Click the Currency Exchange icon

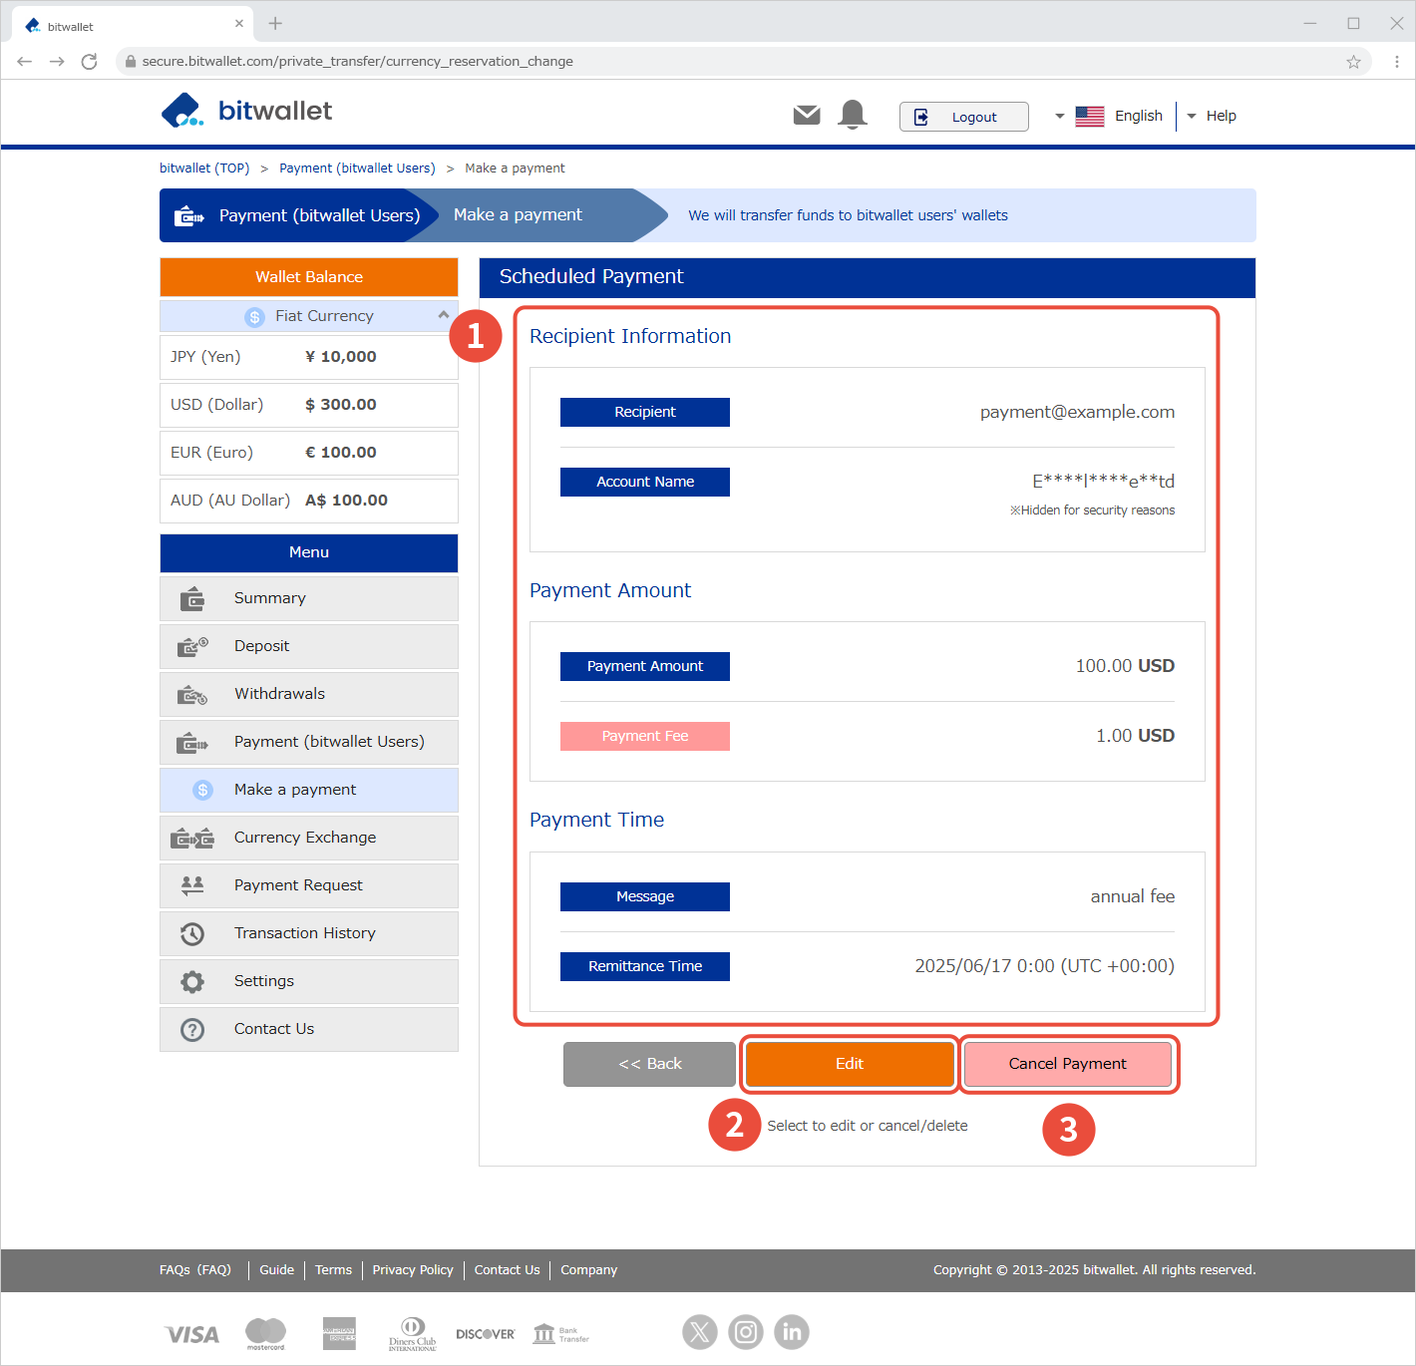(192, 839)
